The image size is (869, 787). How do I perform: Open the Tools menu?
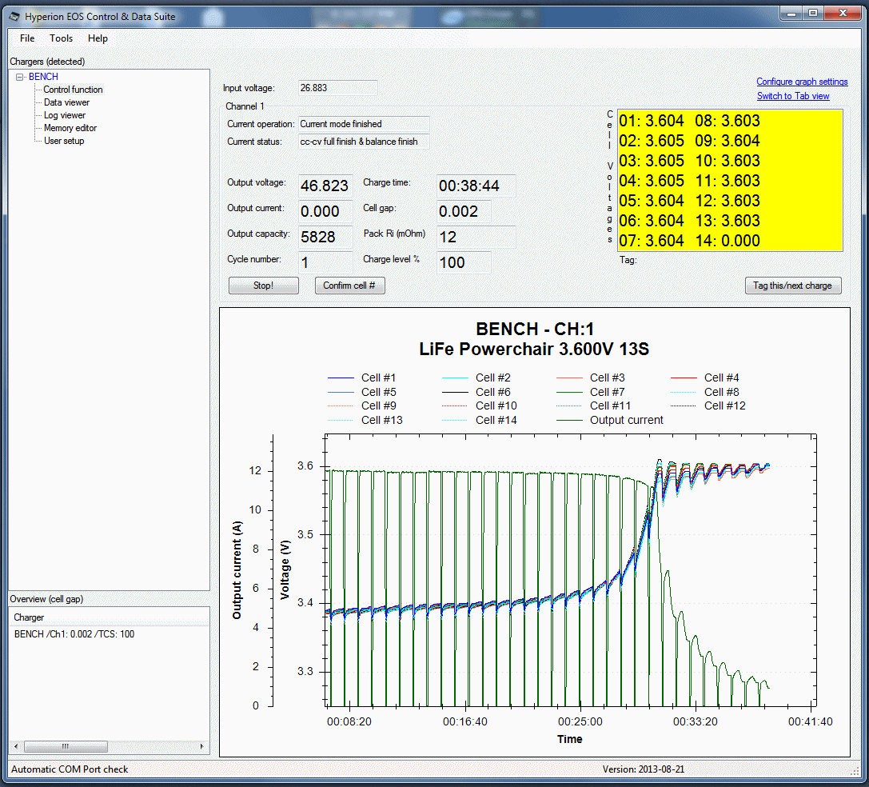click(x=61, y=38)
